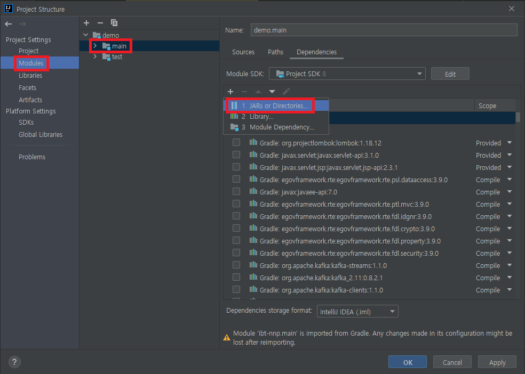525x374 pixels.
Task: Open Global Libraries settings
Action: [x=41, y=135]
